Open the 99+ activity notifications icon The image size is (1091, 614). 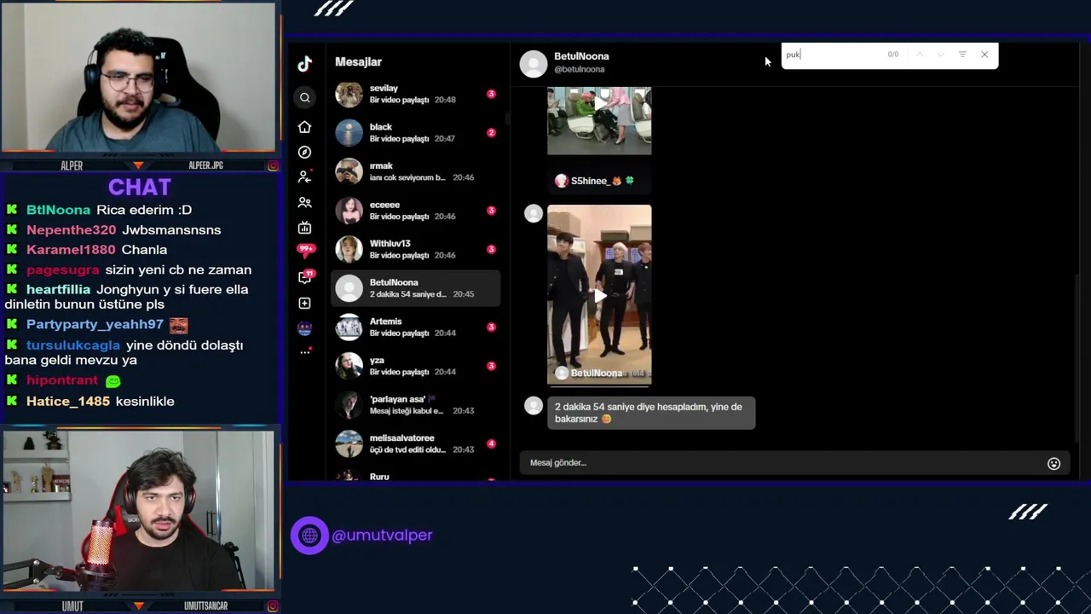coord(305,251)
